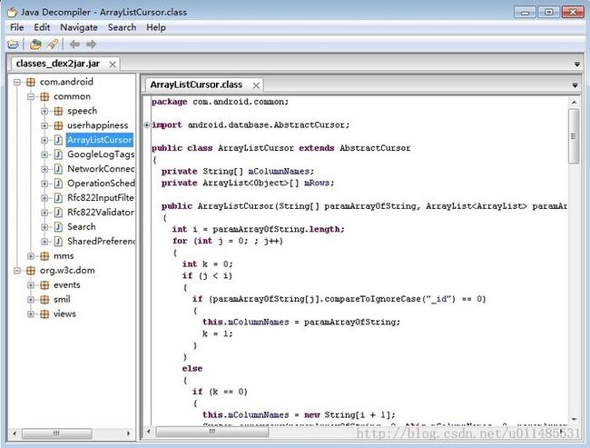Click the OperationSched class file icon
Screen dimensions: 590x448
click(58, 184)
